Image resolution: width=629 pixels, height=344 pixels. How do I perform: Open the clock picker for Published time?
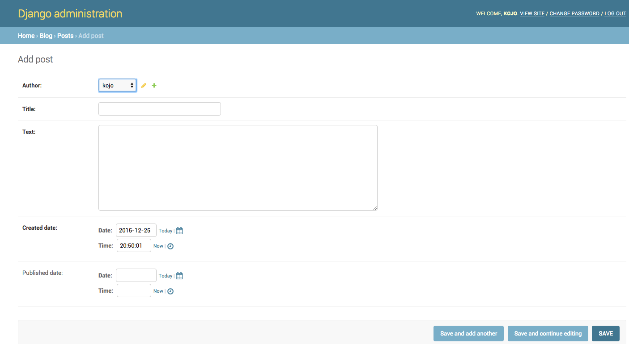tap(170, 290)
